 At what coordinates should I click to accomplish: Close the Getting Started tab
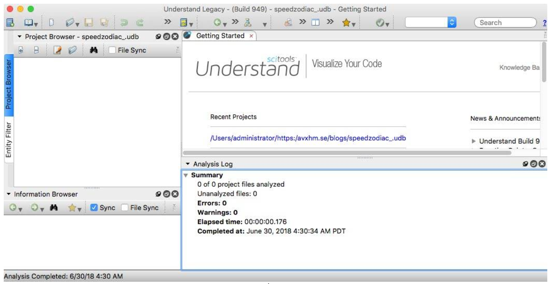coord(251,36)
